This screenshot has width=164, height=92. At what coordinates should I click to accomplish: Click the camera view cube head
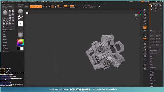(136, 16)
